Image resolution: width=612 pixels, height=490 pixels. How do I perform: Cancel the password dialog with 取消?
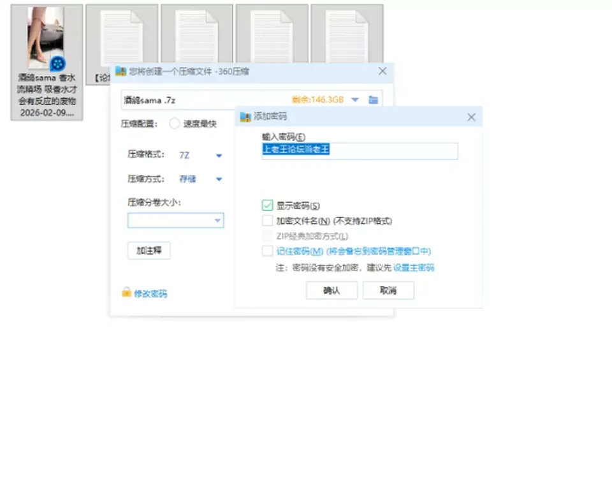point(388,290)
